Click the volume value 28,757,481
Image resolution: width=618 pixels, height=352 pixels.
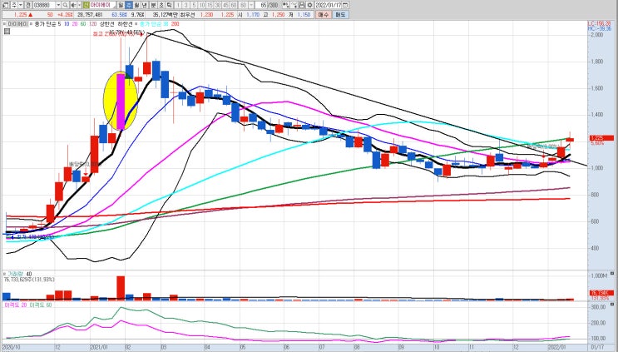pos(90,15)
